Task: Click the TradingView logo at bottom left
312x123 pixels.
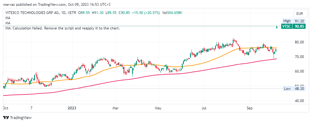Action: tap(17, 118)
